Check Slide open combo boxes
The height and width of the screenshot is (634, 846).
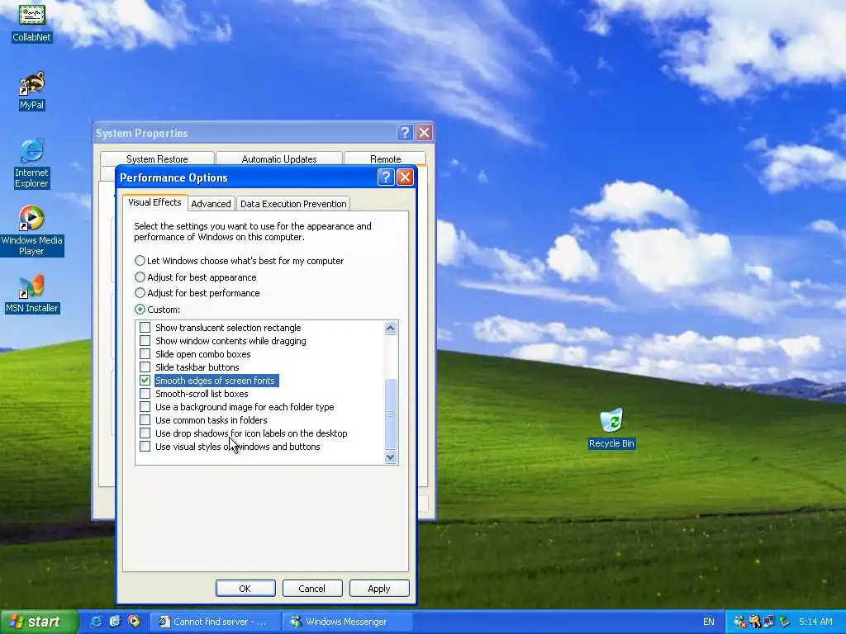(145, 354)
